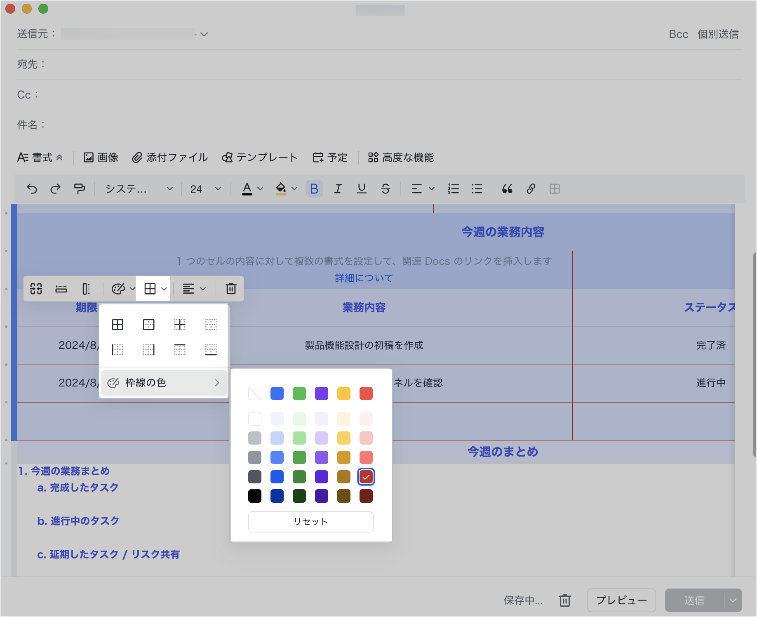Apply right border option
The width and height of the screenshot is (757, 617).
tap(149, 350)
